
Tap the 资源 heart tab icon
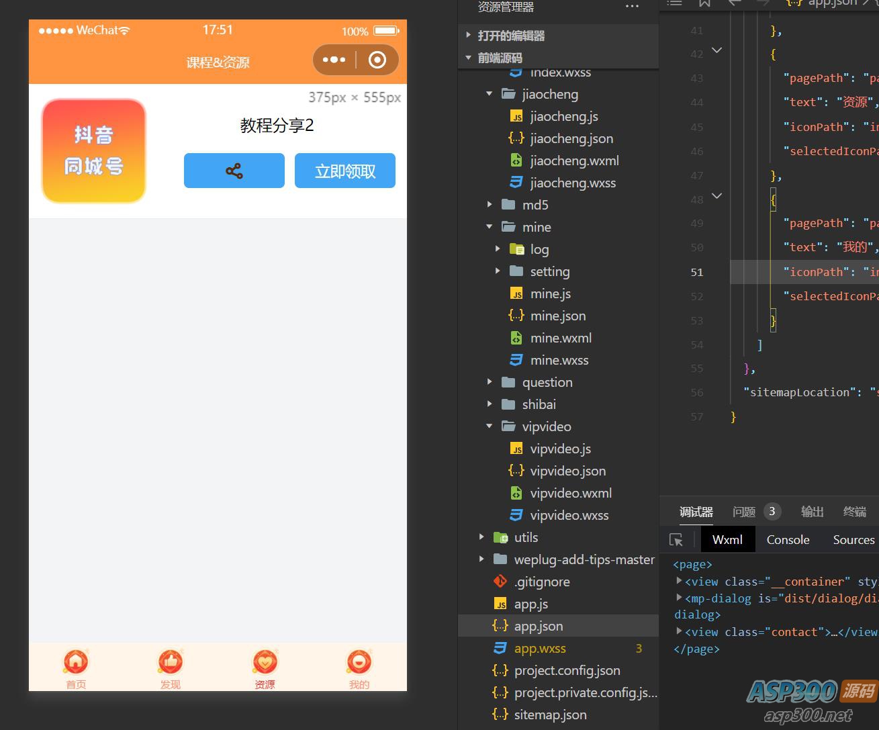pos(265,663)
